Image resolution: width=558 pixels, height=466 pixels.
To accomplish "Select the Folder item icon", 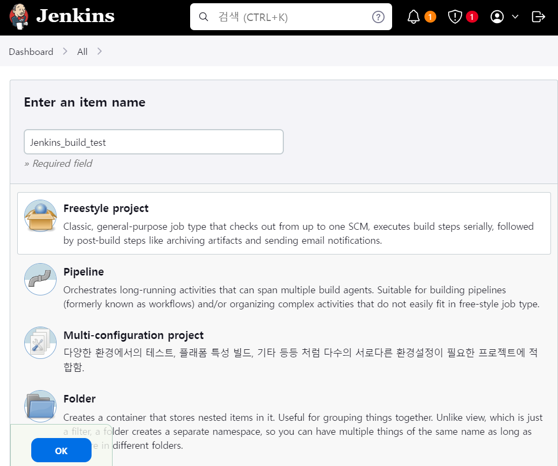I will click(40, 406).
